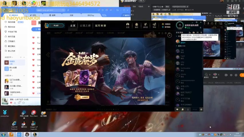Open the 云顶之弈 tab
The height and width of the screenshot is (137, 244).
click(x=85, y=26)
